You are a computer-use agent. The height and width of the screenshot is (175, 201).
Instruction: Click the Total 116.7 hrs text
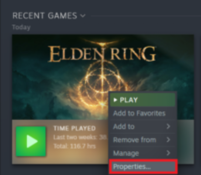coord(75,146)
